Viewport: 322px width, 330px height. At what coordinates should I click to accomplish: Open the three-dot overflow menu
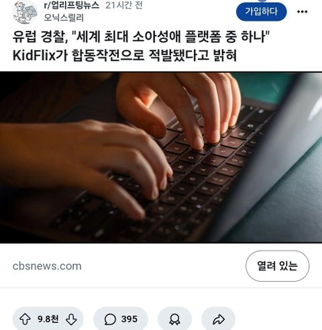302,11
